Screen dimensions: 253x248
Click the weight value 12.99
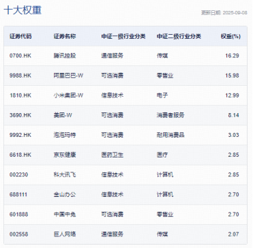click(x=233, y=95)
